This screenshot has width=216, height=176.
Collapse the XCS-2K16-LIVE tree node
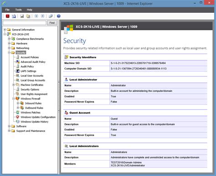click(x=5, y=34)
